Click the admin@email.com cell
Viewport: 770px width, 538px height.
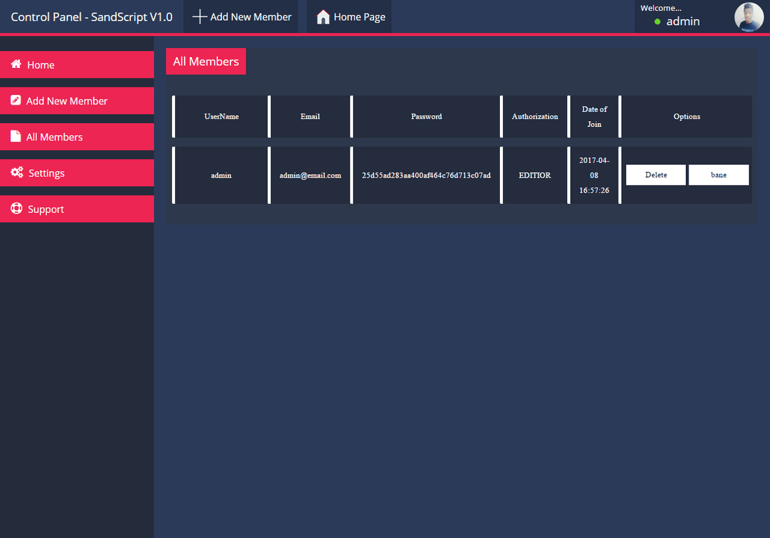coord(310,175)
